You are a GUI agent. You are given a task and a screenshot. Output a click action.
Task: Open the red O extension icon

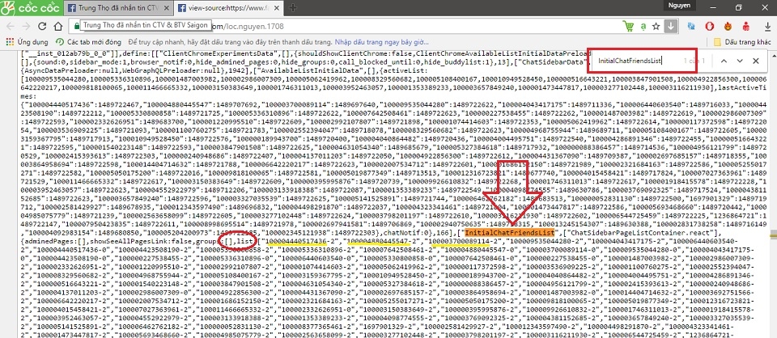pyautogui.click(x=710, y=26)
